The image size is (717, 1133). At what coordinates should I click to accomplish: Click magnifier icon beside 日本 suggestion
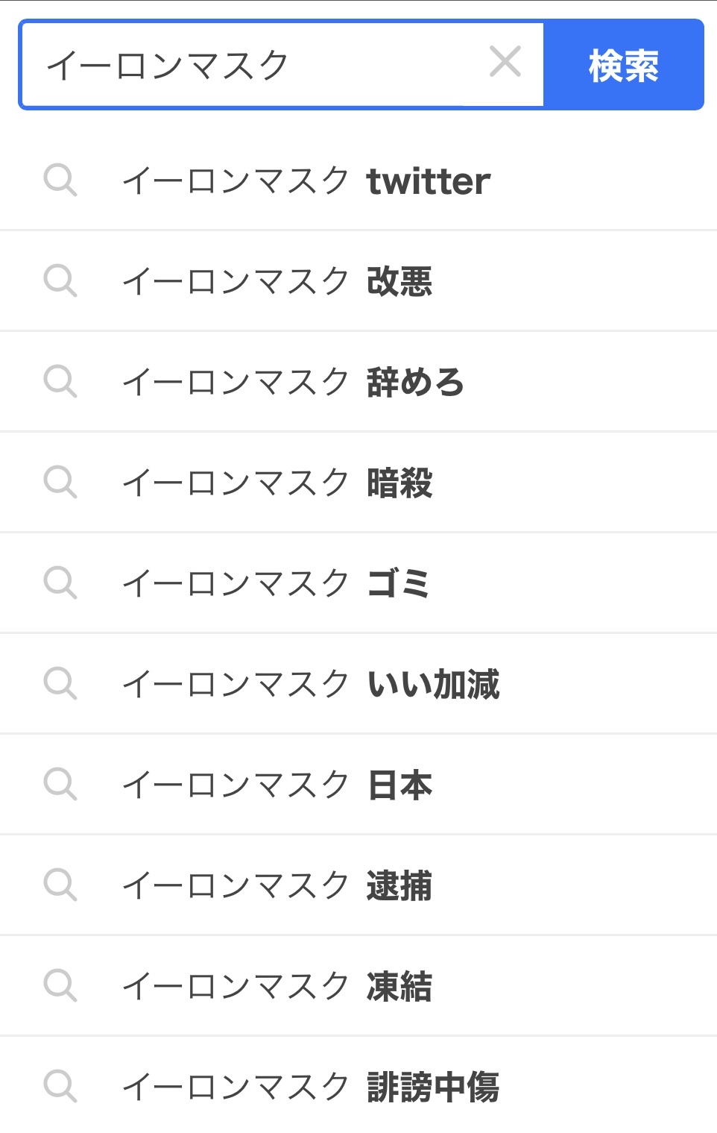point(60,785)
